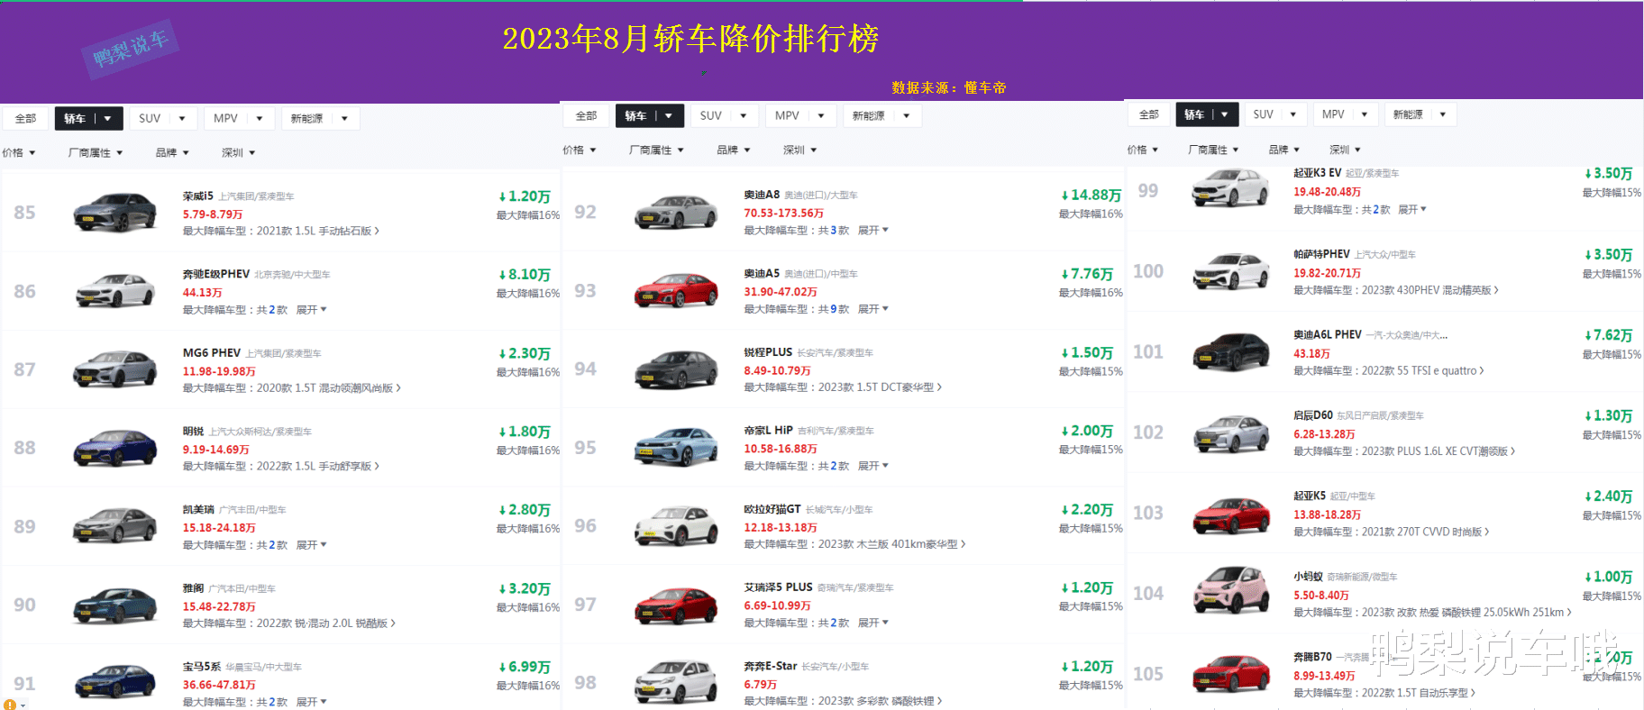Open the blue 明锐 car image
Viewport: 1644px width, 710px height.
114,448
